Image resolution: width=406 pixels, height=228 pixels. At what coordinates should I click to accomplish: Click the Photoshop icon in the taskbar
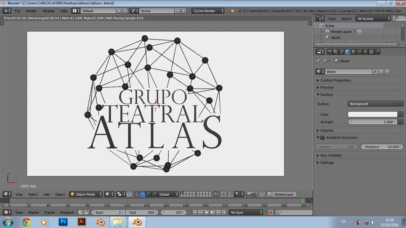(63, 222)
